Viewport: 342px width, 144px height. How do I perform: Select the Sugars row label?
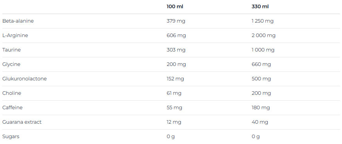coord(11,137)
